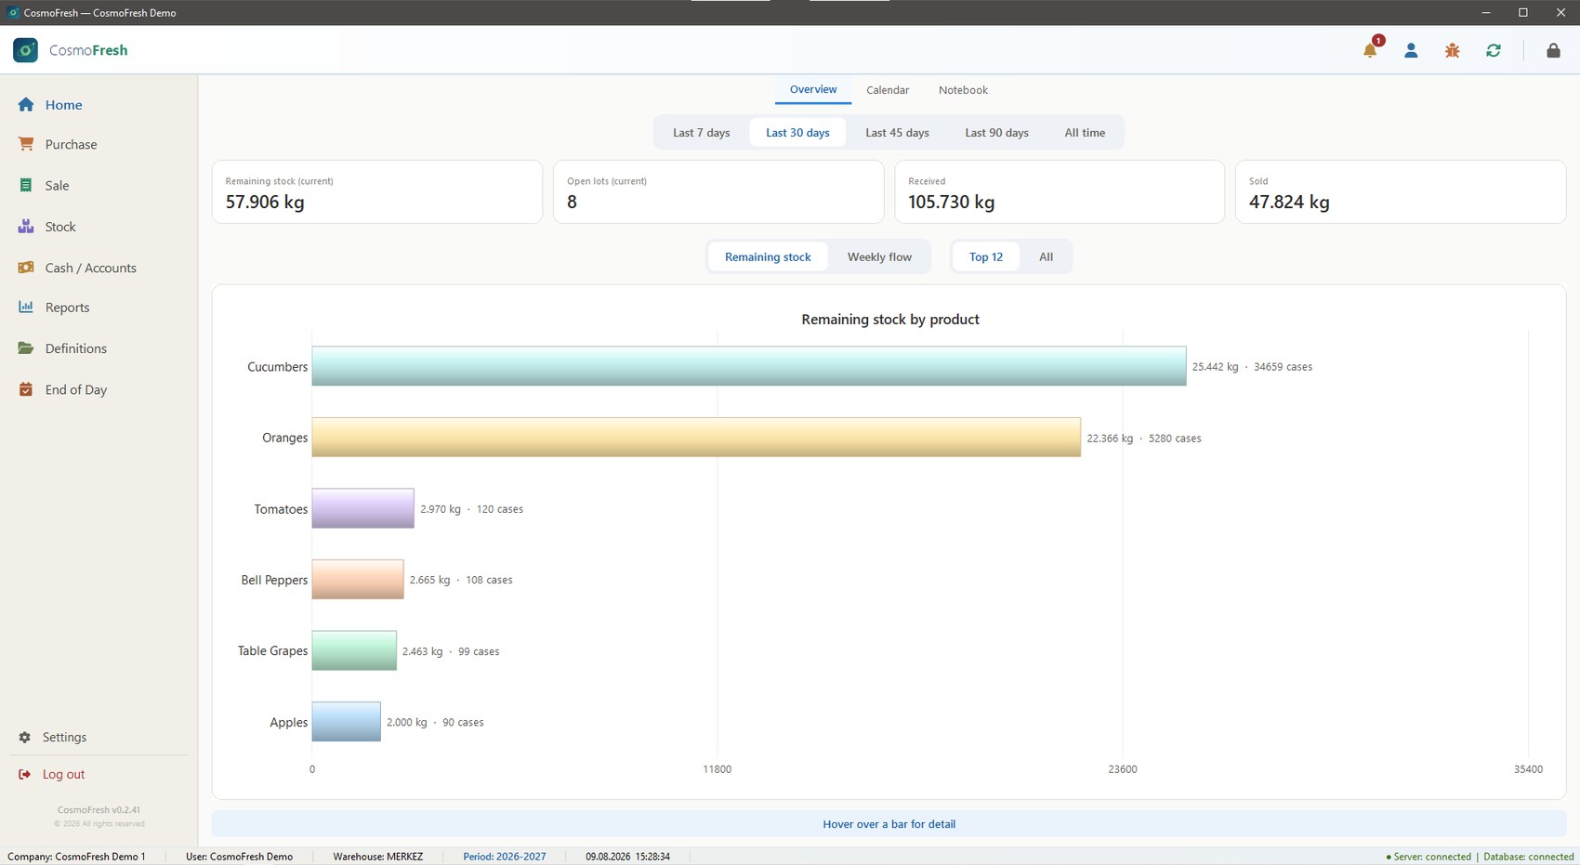
Task: Click the Cash / Accounts money icon
Action: click(x=26, y=268)
